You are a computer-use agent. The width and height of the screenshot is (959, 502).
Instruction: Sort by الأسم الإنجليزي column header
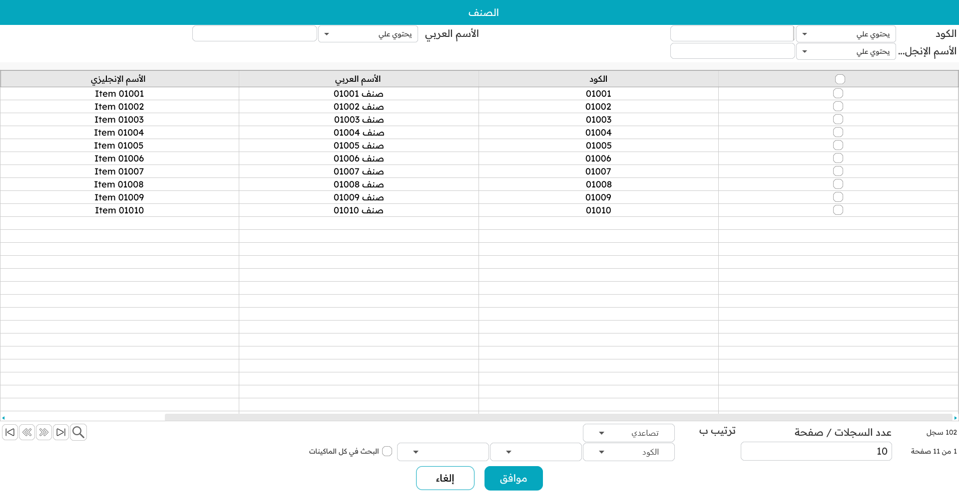point(119,79)
